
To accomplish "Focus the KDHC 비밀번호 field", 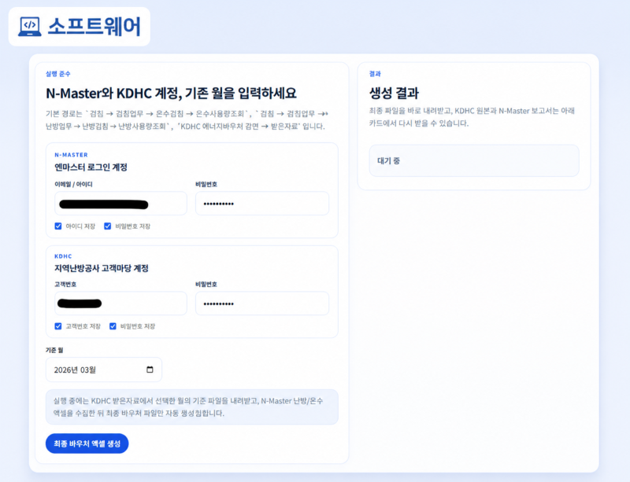I will (262, 304).
